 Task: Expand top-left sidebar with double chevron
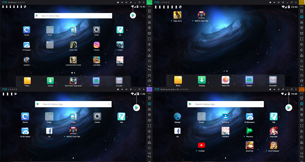(149, 86)
